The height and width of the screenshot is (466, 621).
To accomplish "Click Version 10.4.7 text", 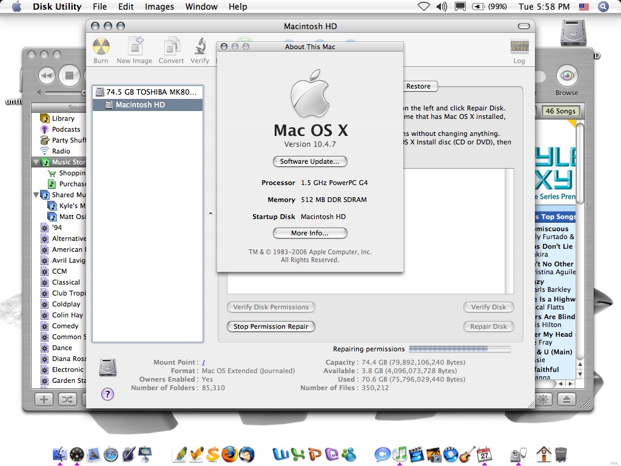I will click(x=310, y=144).
